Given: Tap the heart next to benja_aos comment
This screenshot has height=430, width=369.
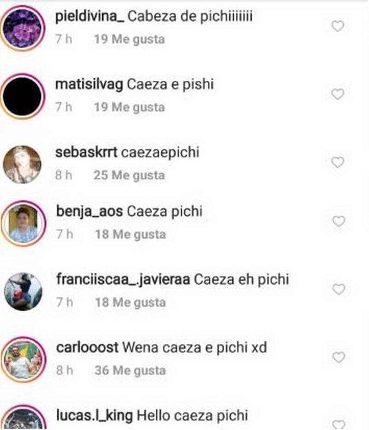Looking at the screenshot, I should pyautogui.click(x=339, y=221).
